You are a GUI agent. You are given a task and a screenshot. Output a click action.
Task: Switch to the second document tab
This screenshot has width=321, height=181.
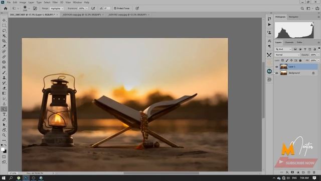pos(82,15)
